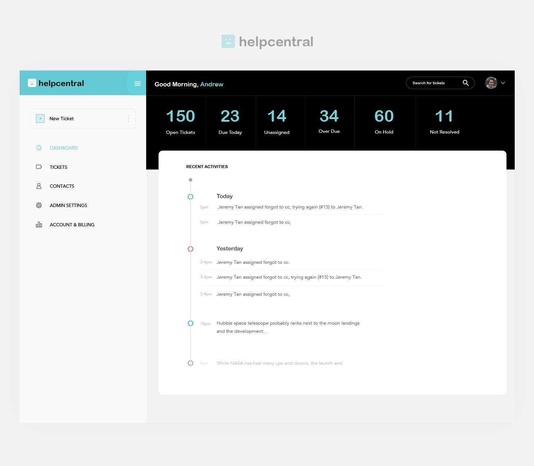Toggle the hamburger menu in the sidebar header
534x466 pixels.
[138, 83]
